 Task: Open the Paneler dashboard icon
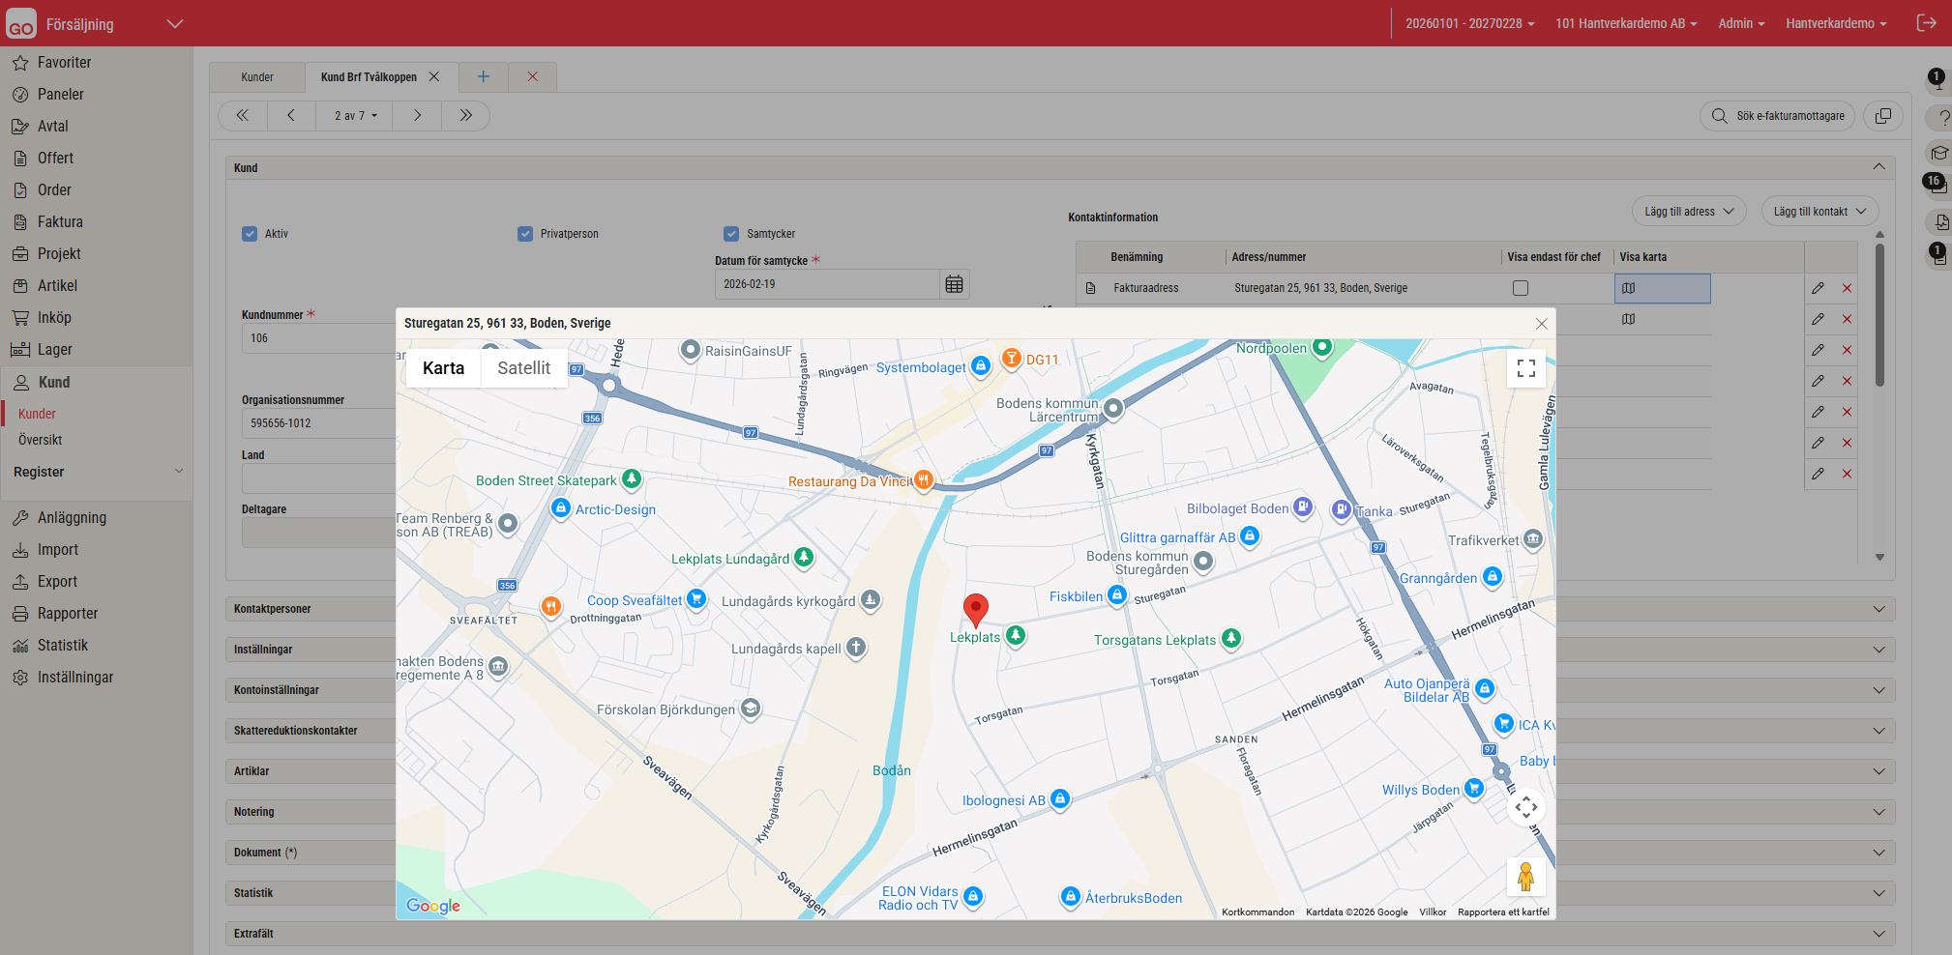tap(20, 95)
